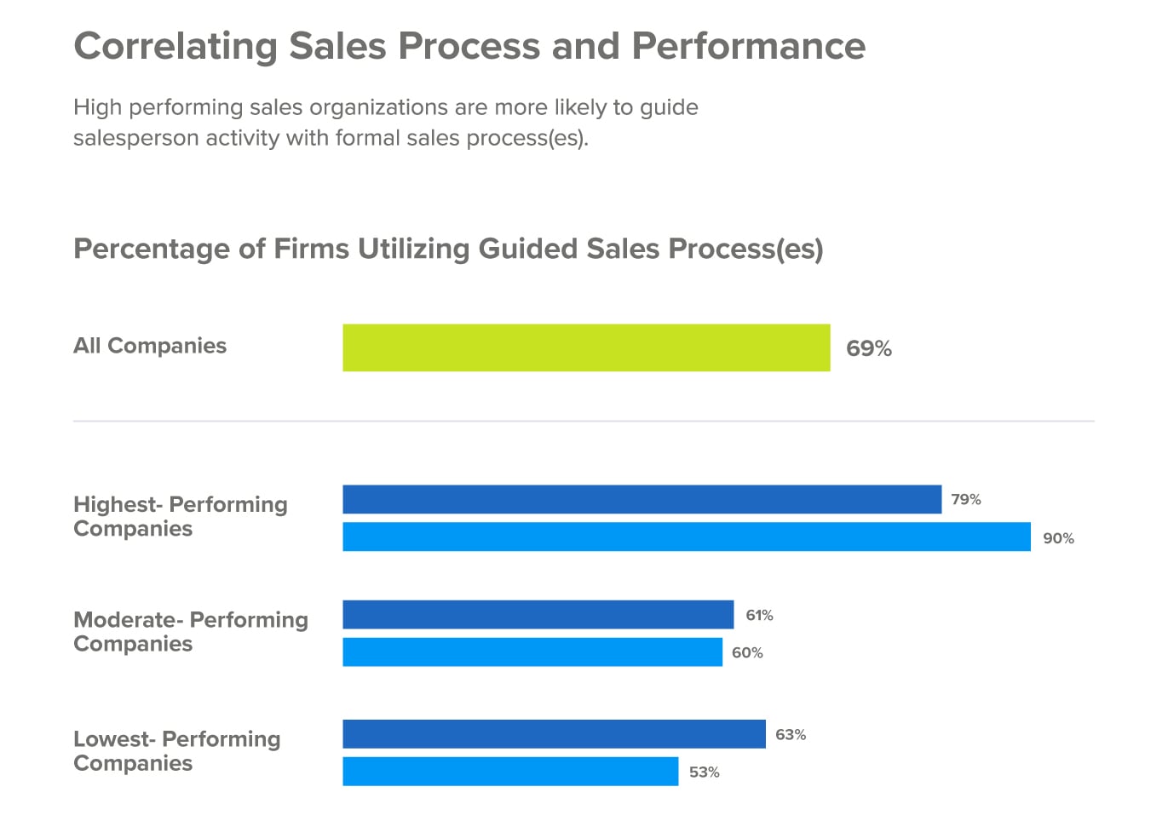
Task: Select the 69% value label
Action: 868,348
